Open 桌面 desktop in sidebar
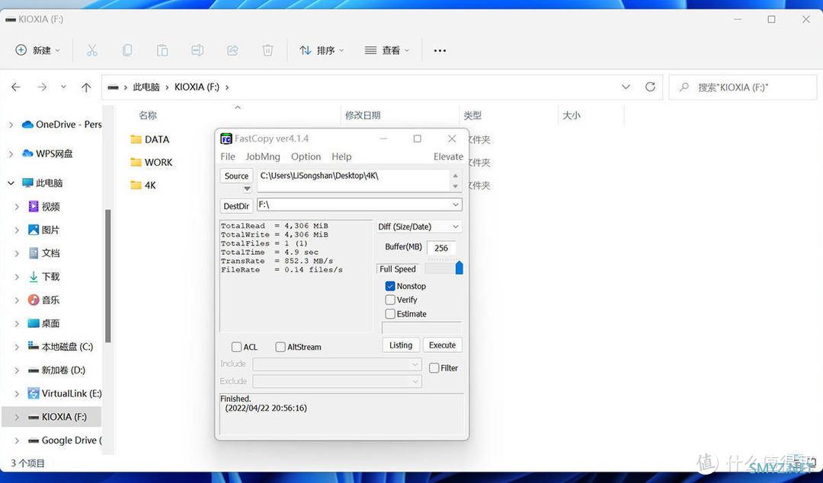This screenshot has height=483, width=823. (44, 323)
